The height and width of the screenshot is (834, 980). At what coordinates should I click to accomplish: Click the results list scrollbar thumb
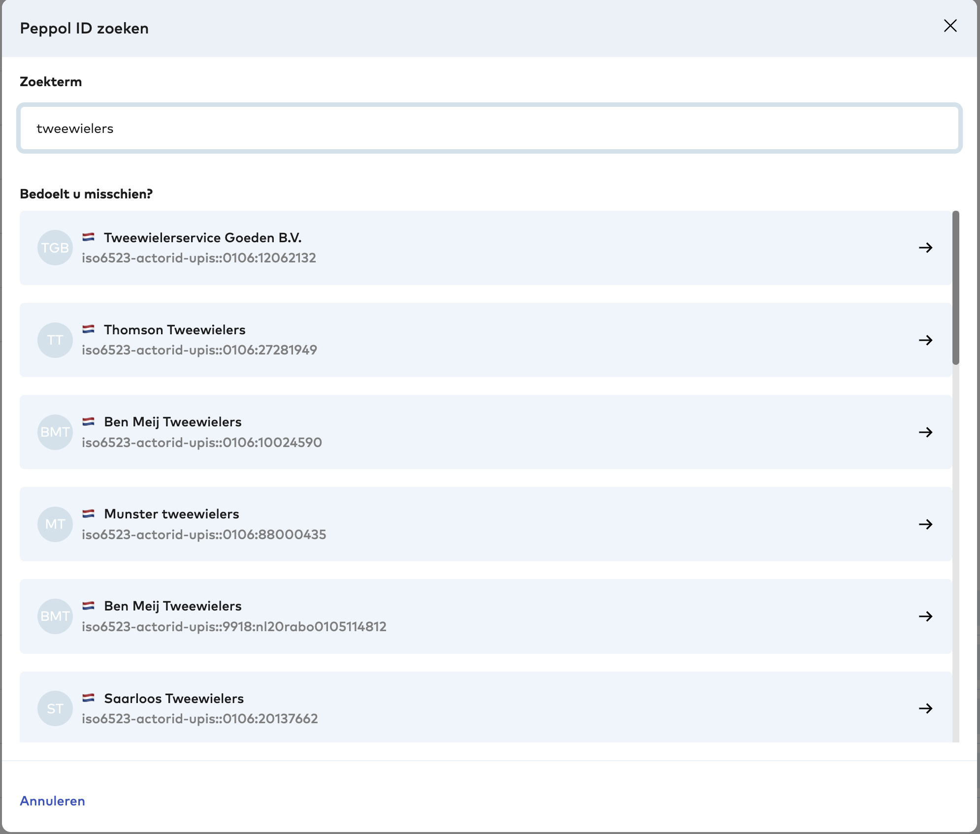pyautogui.click(x=955, y=288)
